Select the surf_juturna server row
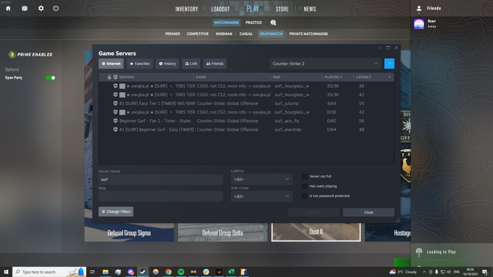 [246, 103]
